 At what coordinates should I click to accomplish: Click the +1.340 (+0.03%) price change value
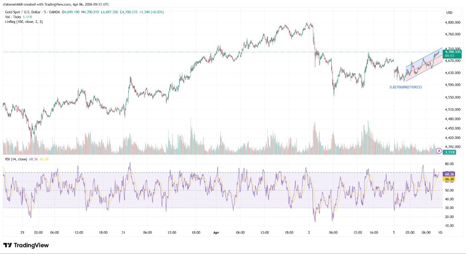point(151,12)
